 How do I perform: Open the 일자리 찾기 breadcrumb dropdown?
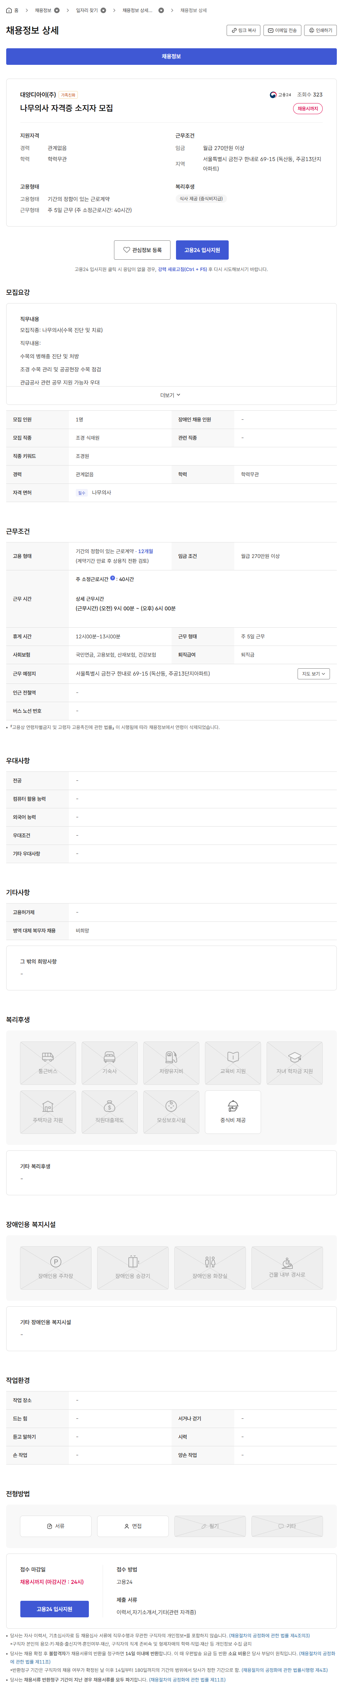(103, 10)
